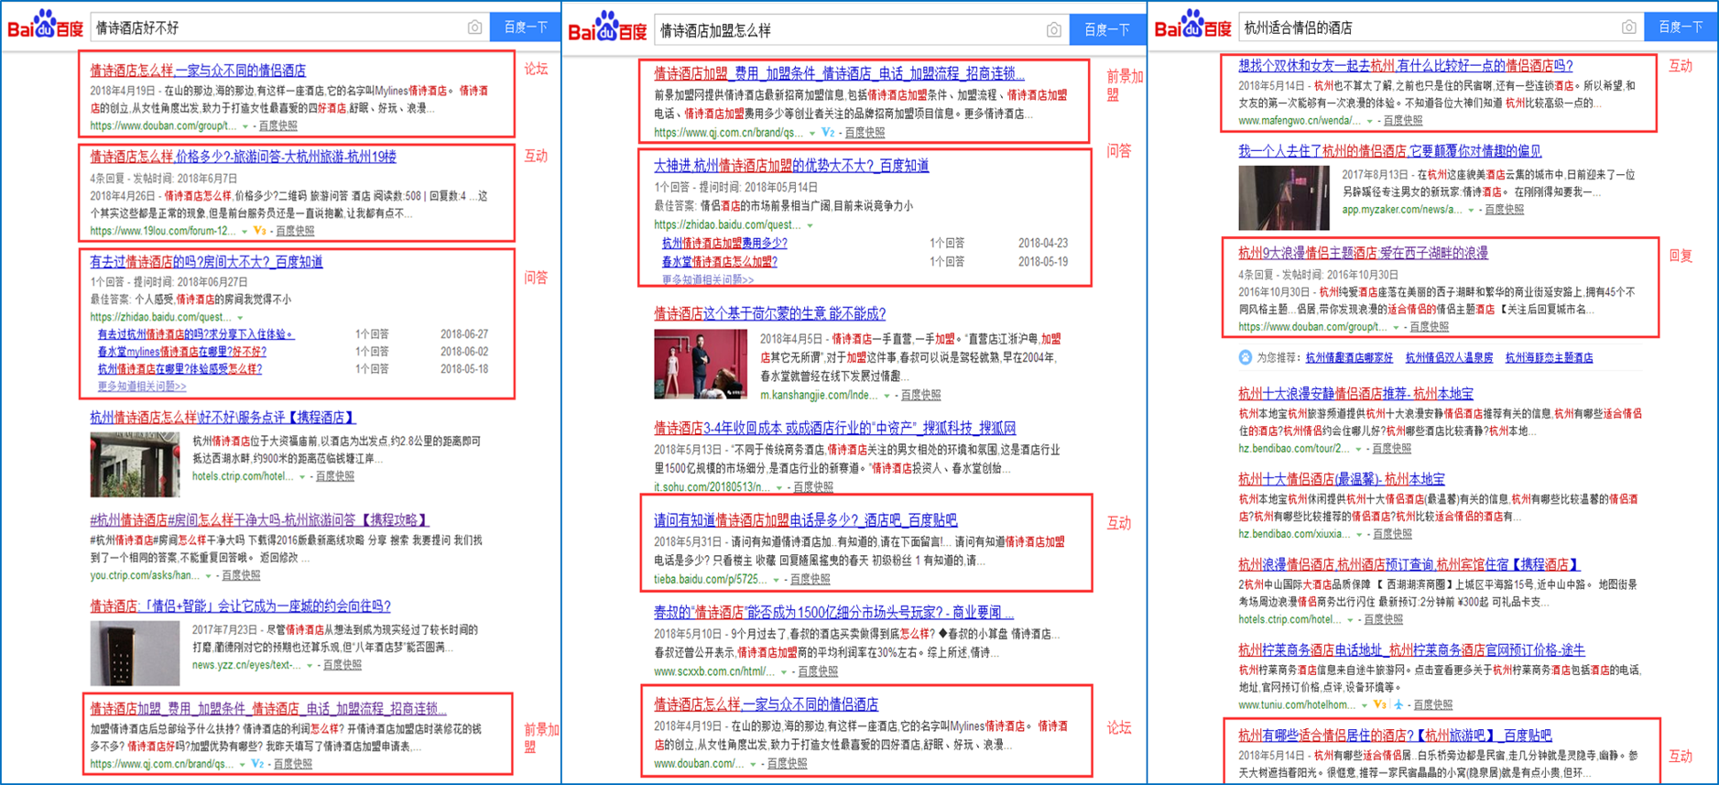Viewport: 1719px width, 785px height.
Task: Open 请问有知道情诗酒店加盟电话是多少 贴吧 result
Action: (x=806, y=519)
